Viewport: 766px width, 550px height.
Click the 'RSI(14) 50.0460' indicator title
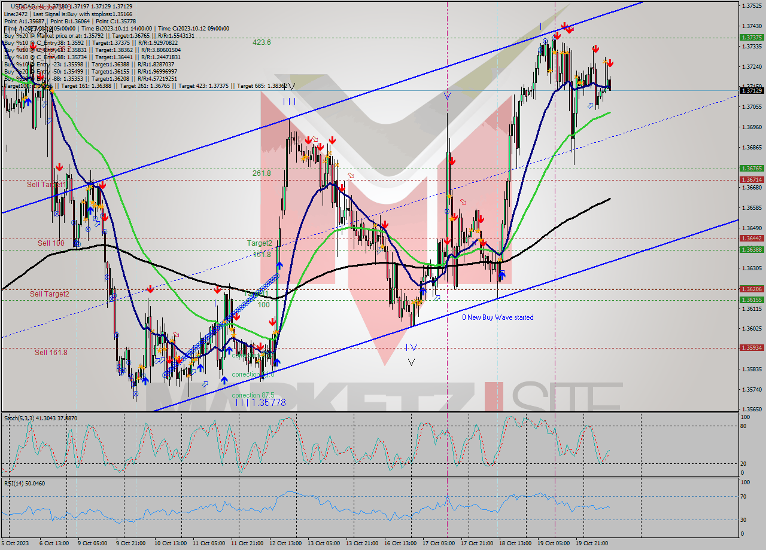(25, 483)
